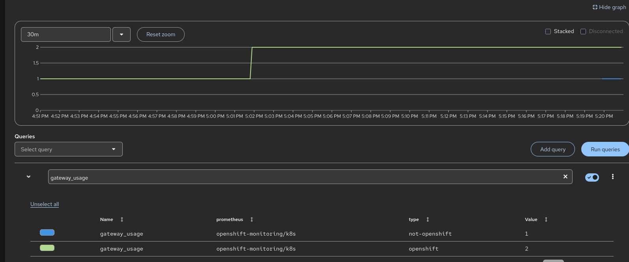Viewport: 629px width, 262px height.
Task: Sort table by Value column
Action: (546, 219)
